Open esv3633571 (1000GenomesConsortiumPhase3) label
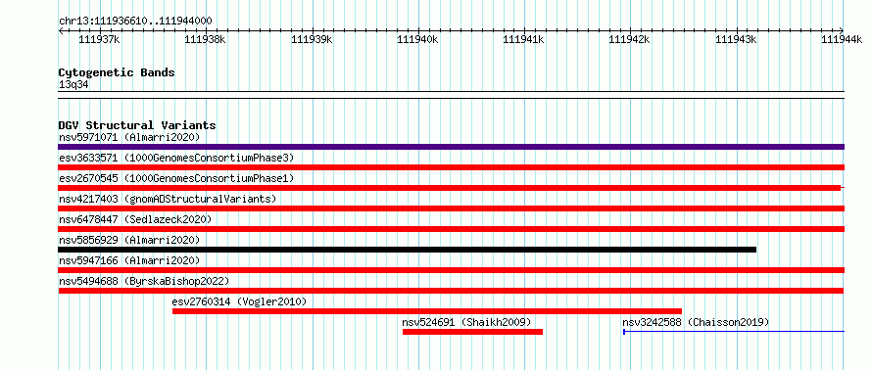This screenshot has width=872, height=370. (x=176, y=158)
